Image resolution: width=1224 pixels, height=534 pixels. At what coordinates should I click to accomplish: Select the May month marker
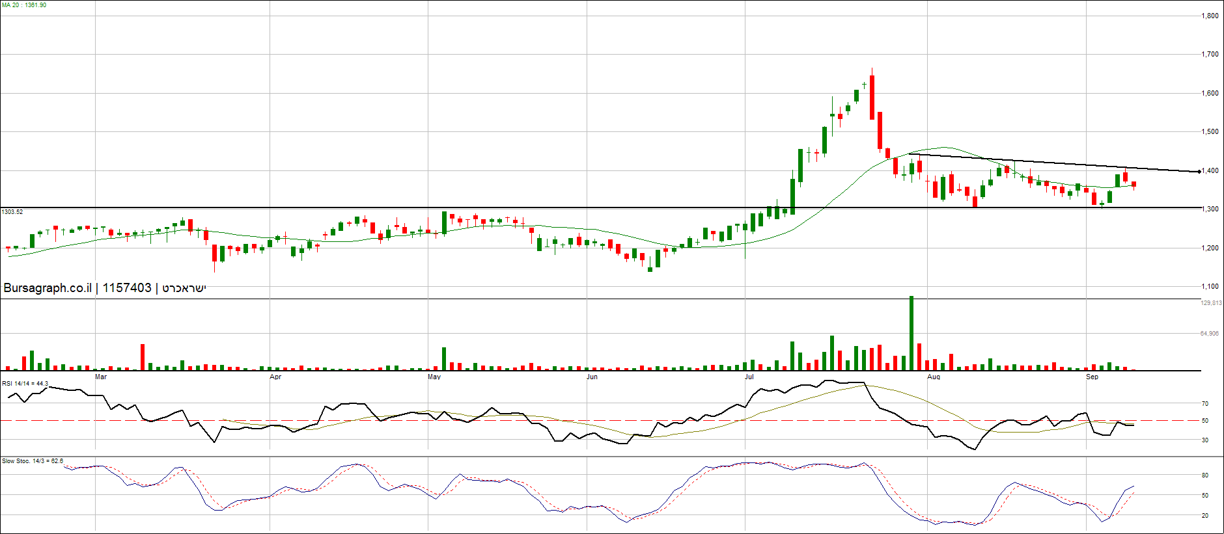point(434,377)
